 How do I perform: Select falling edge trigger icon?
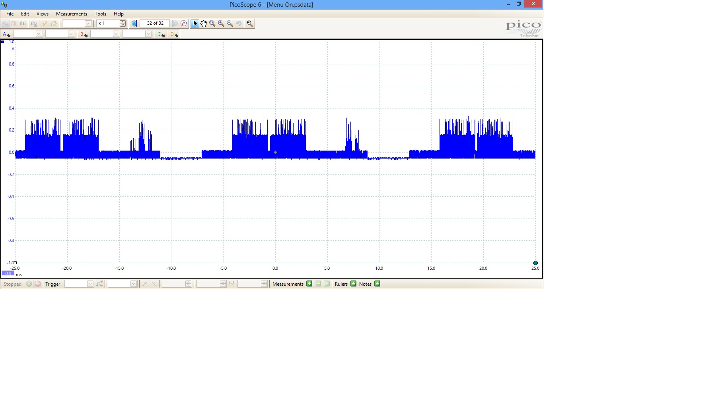(154, 284)
